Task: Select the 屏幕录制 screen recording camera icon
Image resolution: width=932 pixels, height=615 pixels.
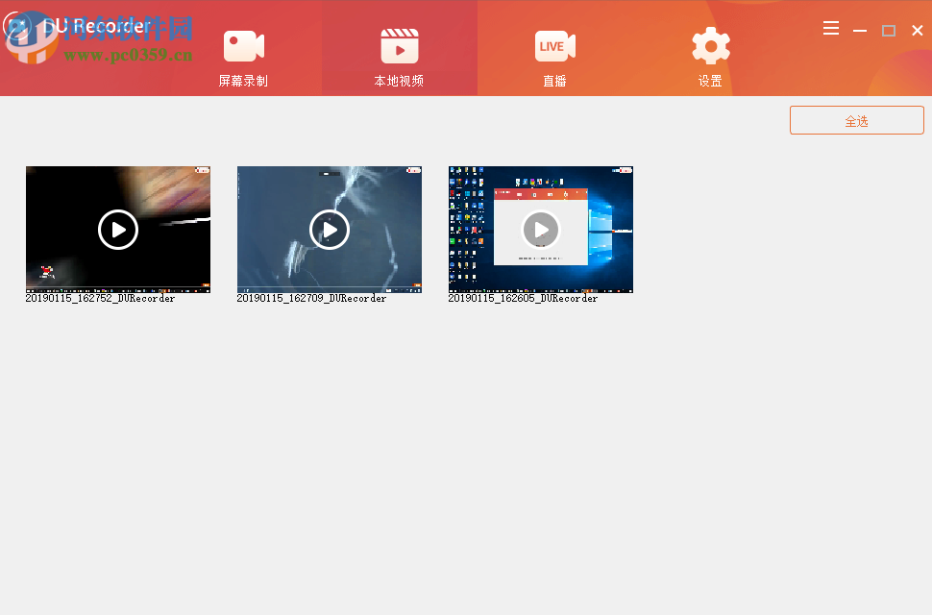Action: pyautogui.click(x=243, y=45)
